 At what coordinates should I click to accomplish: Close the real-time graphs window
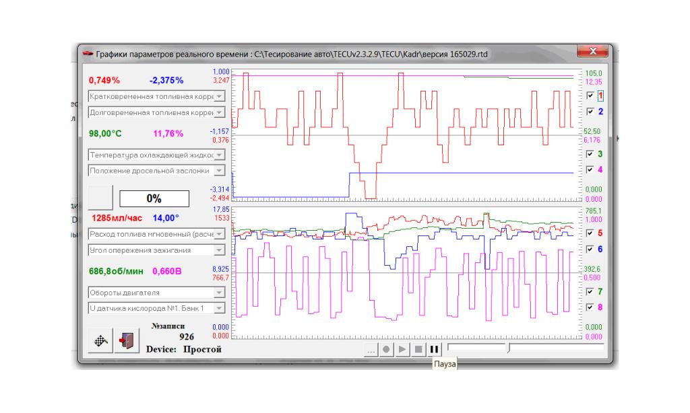point(593,52)
